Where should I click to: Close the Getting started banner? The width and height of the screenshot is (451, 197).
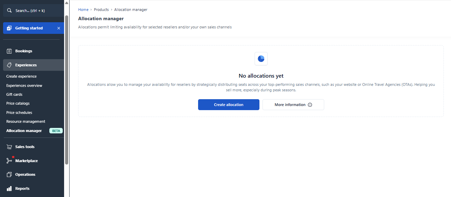(x=59, y=28)
